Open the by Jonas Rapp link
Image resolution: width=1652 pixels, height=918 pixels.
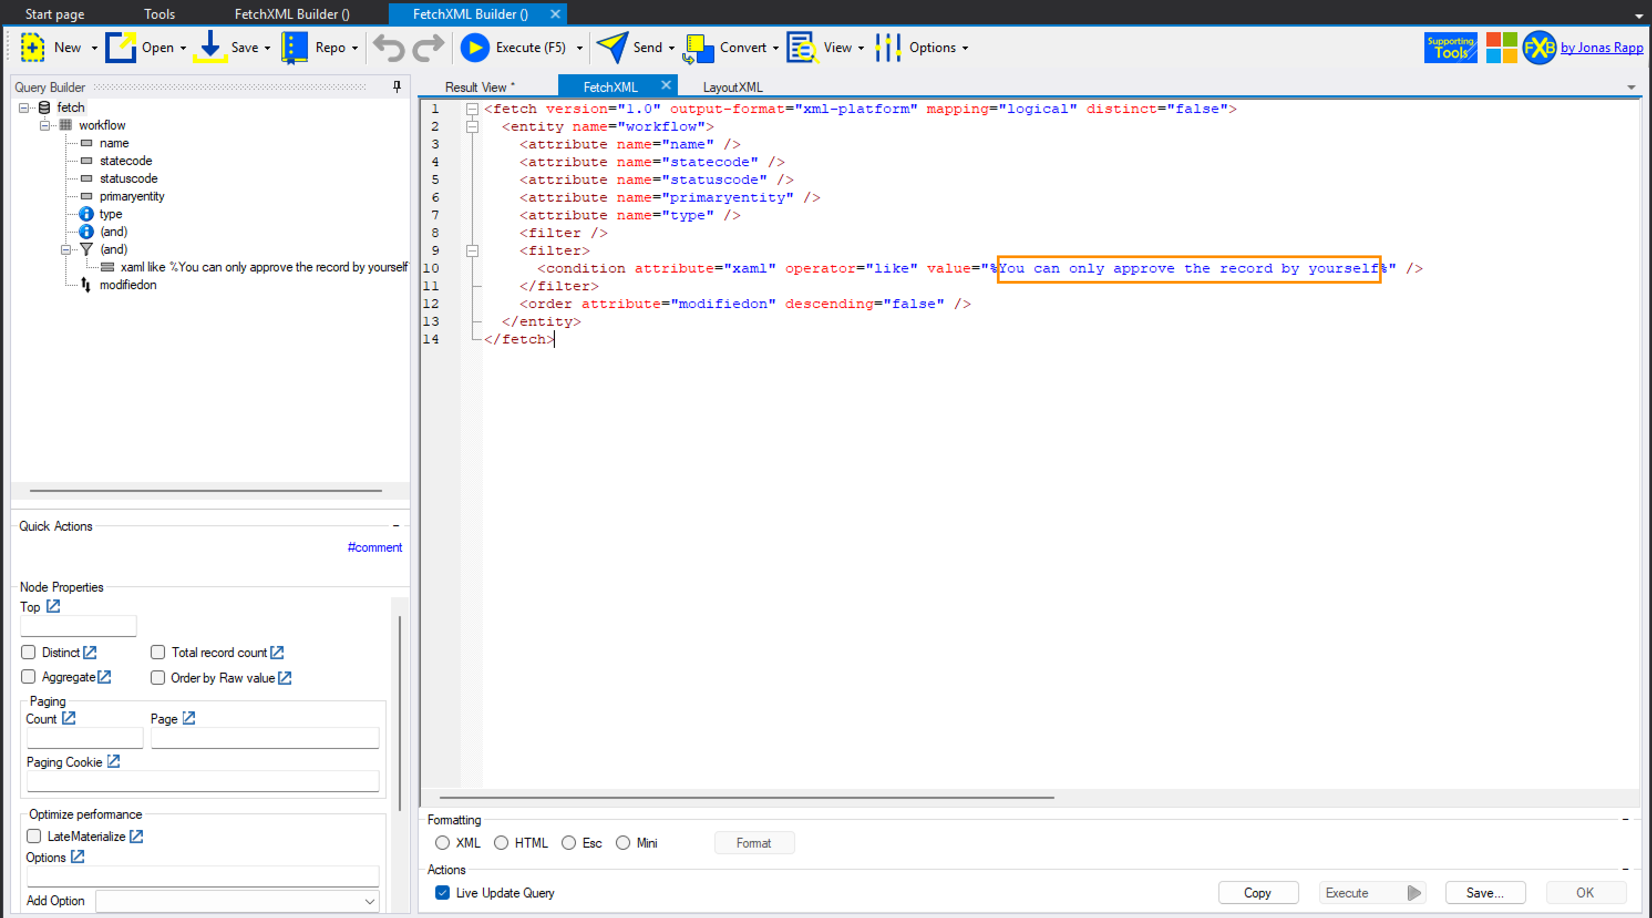point(1602,48)
